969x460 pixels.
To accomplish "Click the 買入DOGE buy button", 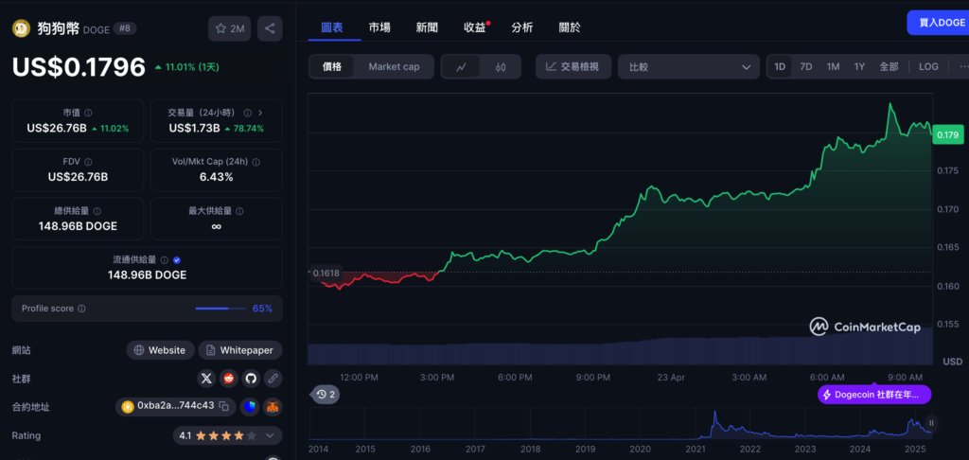I will tap(937, 23).
